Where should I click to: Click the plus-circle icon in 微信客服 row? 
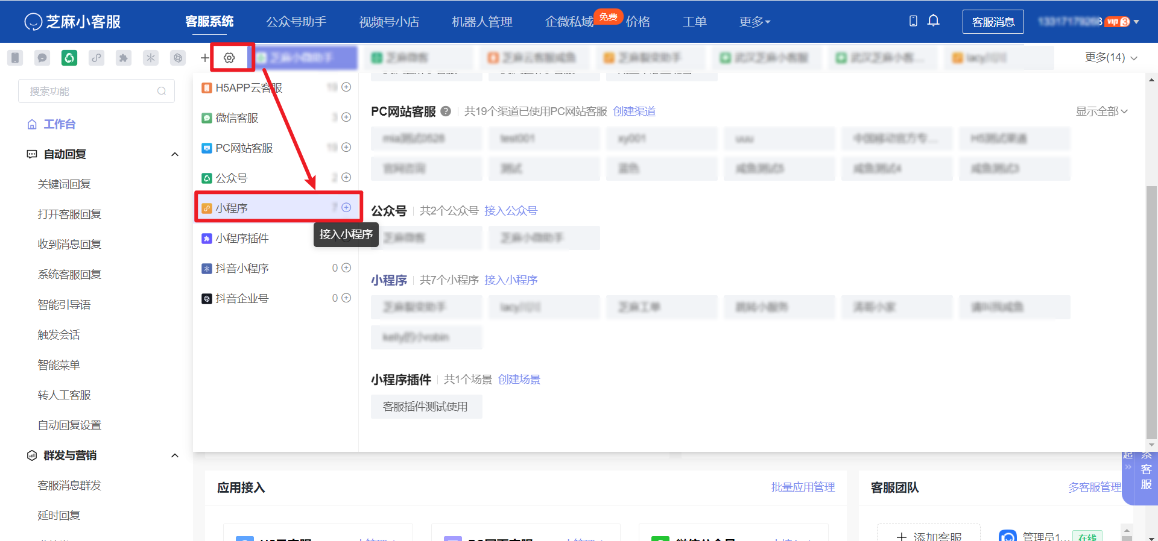tap(346, 117)
